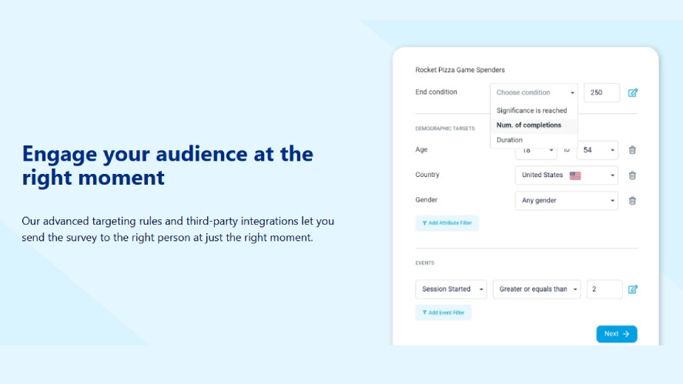Click the paragraph about advanced targeting rules

click(x=178, y=229)
